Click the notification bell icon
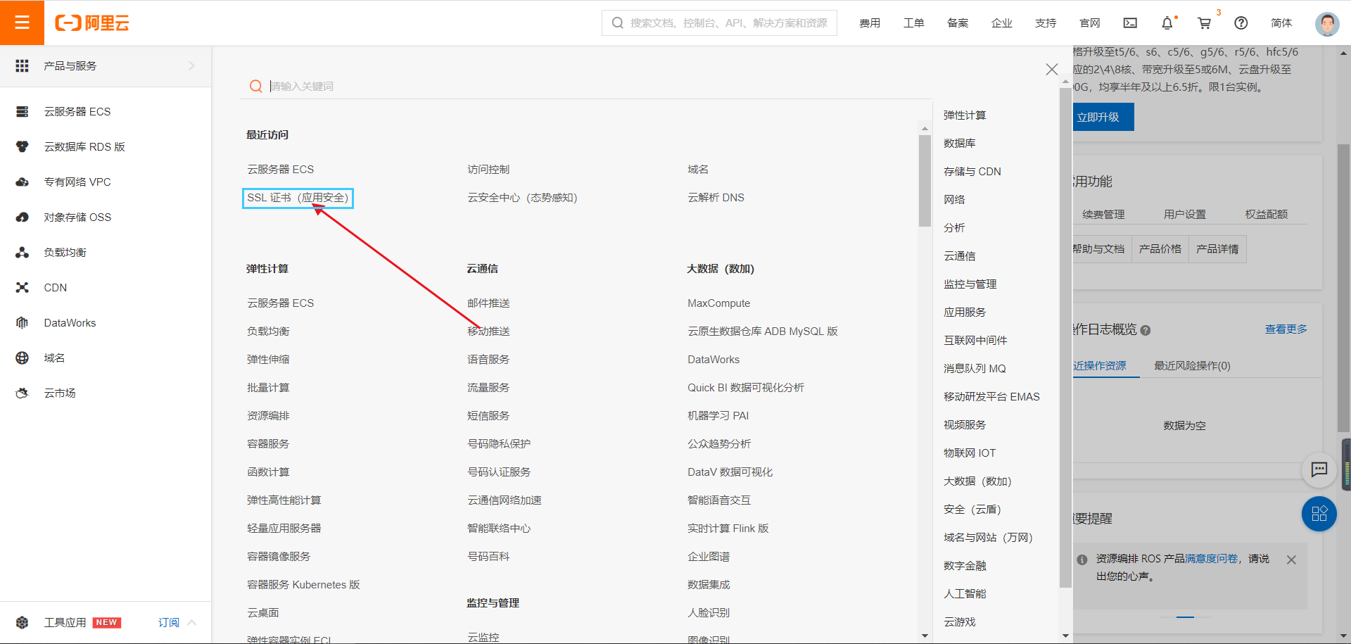Viewport: 1351px width, 644px height. point(1167,23)
